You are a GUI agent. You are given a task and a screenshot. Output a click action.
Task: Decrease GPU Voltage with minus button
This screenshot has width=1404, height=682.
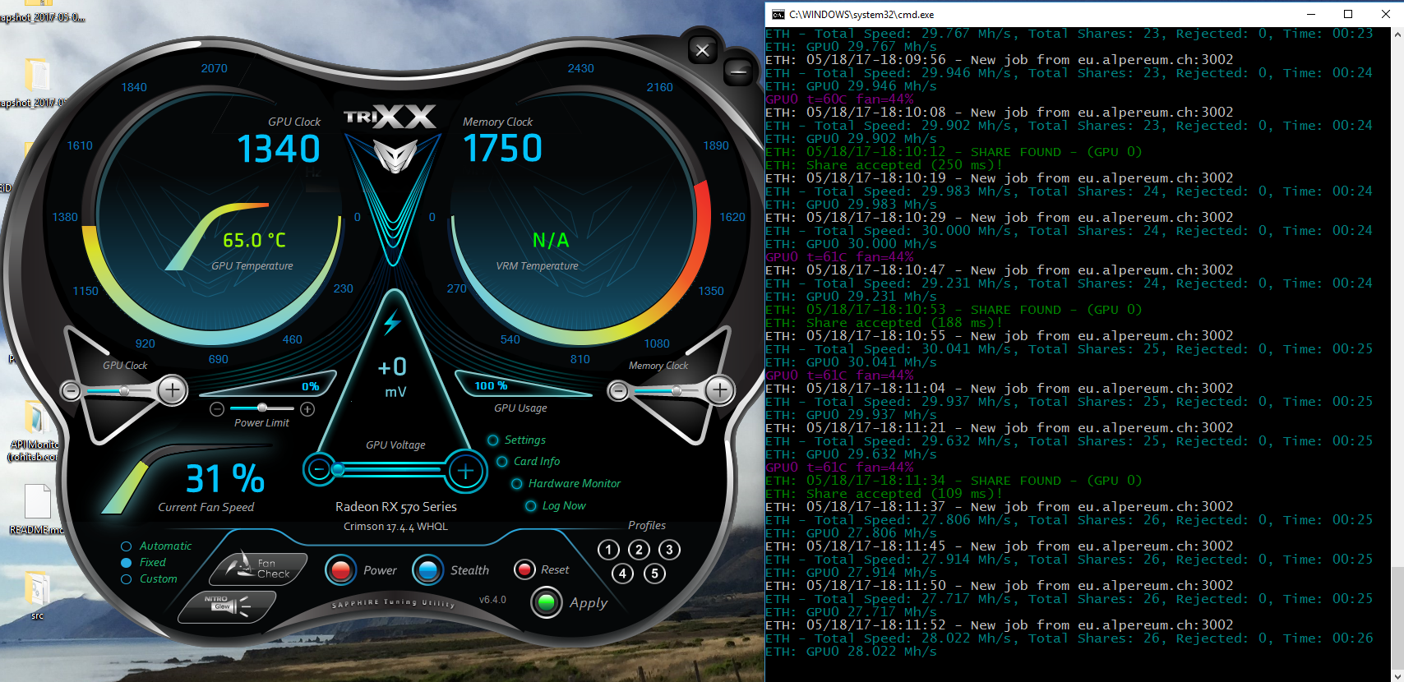pos(318,470)
